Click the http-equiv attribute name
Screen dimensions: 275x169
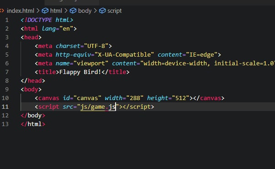(x=73, y=55)
